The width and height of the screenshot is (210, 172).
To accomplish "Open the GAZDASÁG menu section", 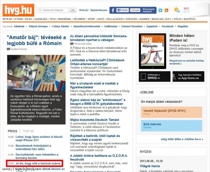I will click(x=41, y=19).
